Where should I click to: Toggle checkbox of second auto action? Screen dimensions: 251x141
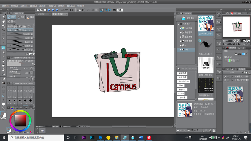[225, 80]
